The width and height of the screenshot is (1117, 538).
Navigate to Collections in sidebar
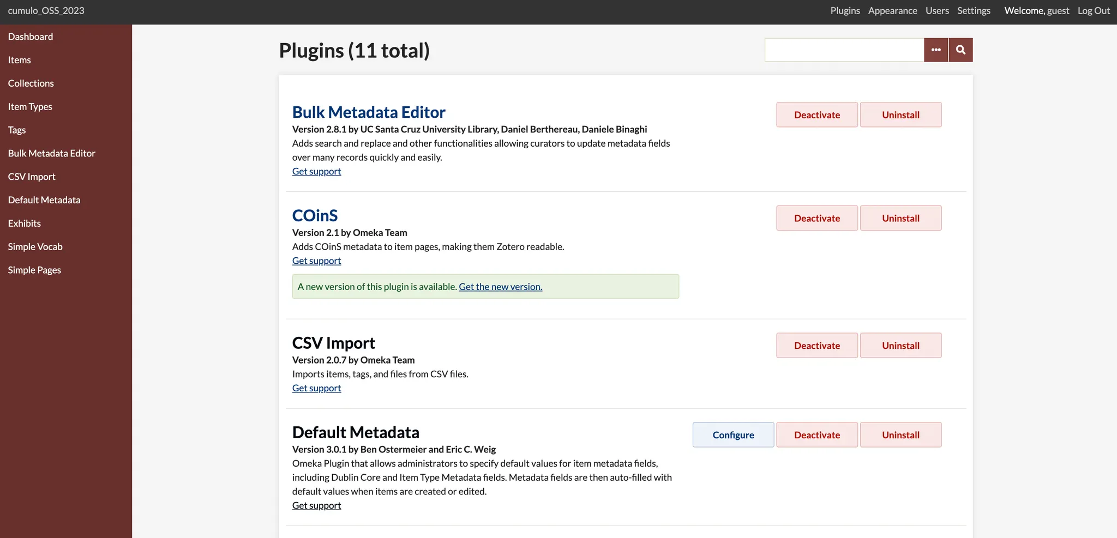31,83
